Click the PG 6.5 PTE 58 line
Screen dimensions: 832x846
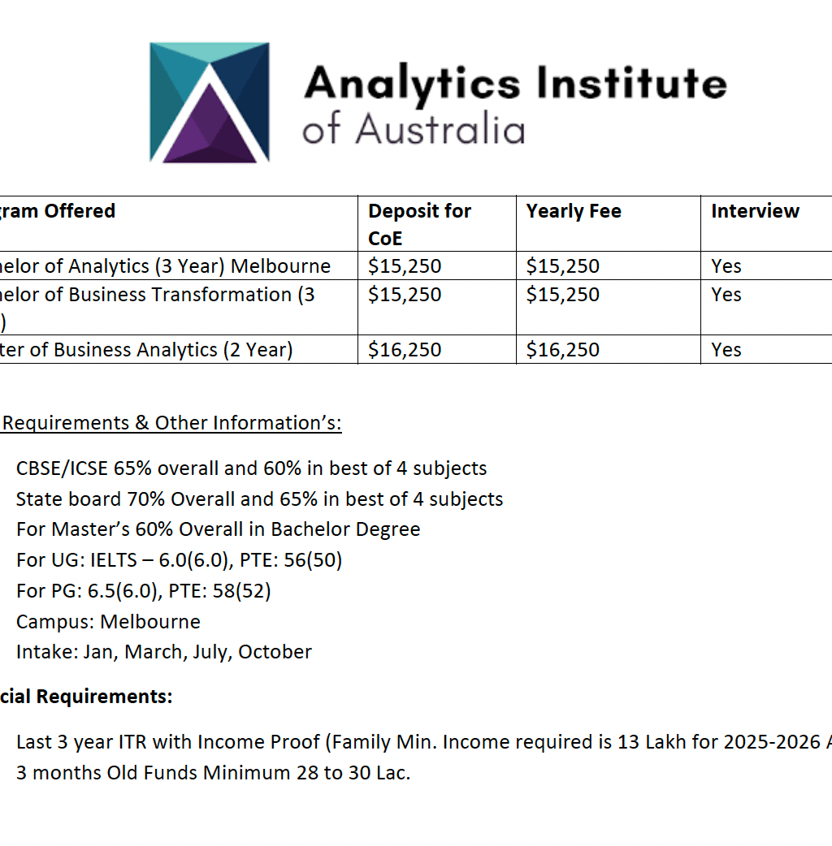143,590
